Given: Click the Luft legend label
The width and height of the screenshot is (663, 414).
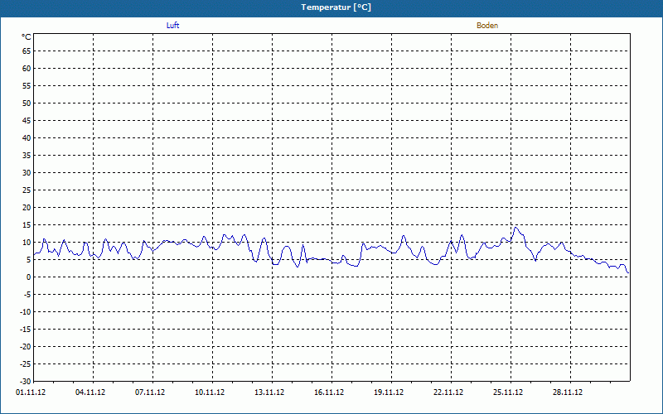Looking at the screenshot, I should pyautogui.click(x=172, y=26).
